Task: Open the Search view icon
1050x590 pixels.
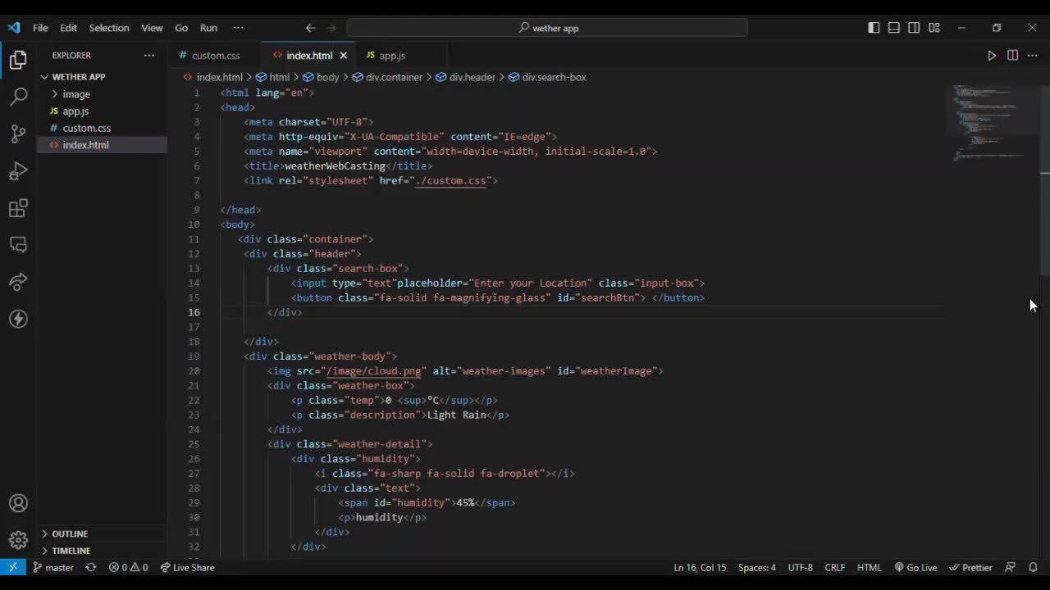Action: point(18,97)
